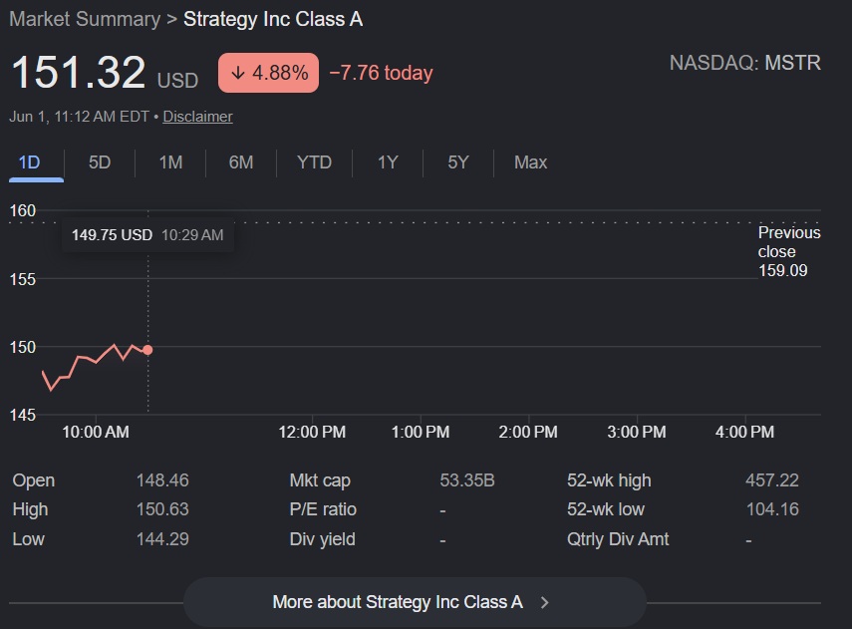Open the 1M time range tab
The image size is (852, 629).
click(x=170, y=162)
